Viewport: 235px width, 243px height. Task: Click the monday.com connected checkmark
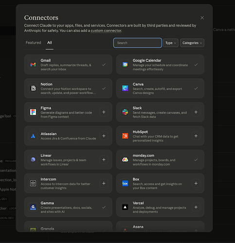[196, 160]
